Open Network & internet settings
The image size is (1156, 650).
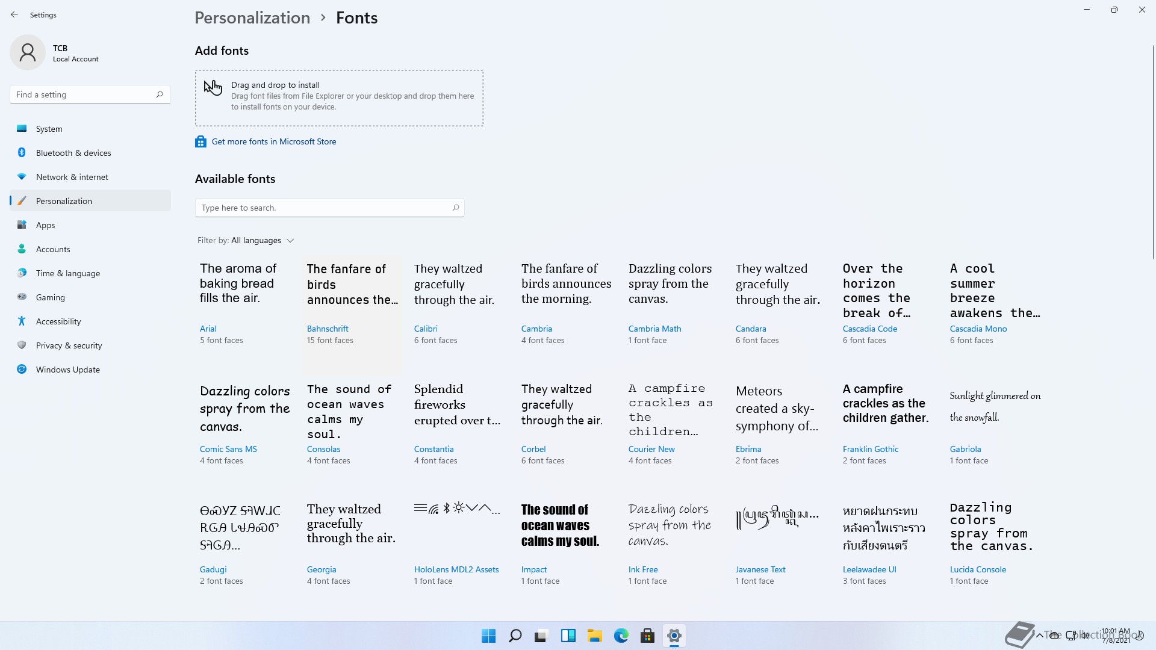[x=90, y=177]
